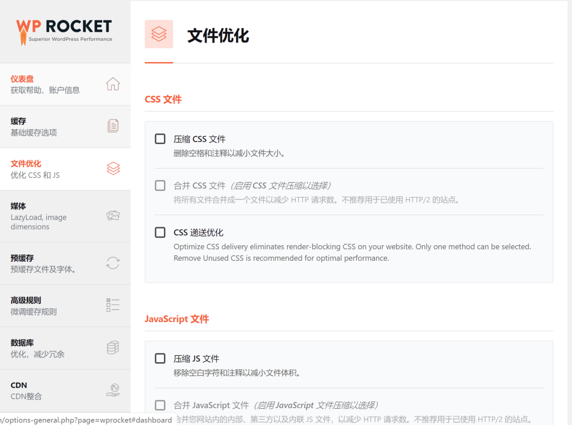Enable the CSS 递送优化 checkbox
Screen dimensions: 572x425
(x=160, y=232)
